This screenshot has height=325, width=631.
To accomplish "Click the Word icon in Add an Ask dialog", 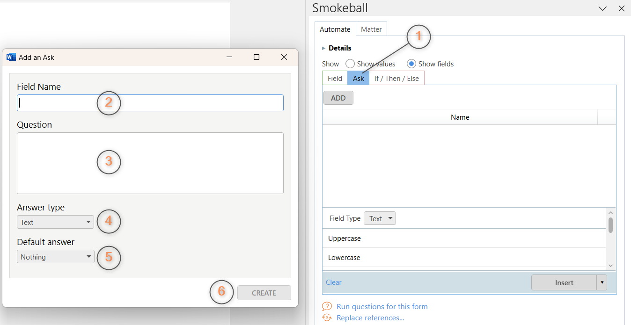I will (x=11, y=57).
